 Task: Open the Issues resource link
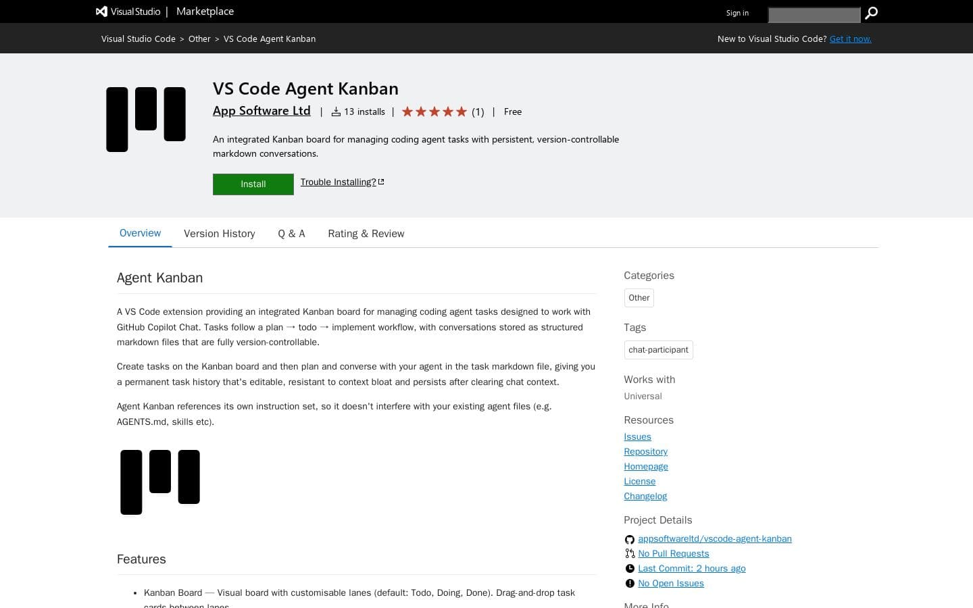[x=637, y=437]
